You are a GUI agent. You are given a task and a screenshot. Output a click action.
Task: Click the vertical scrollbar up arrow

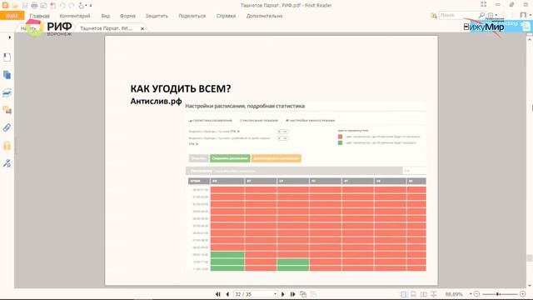(x=530, y=39)
